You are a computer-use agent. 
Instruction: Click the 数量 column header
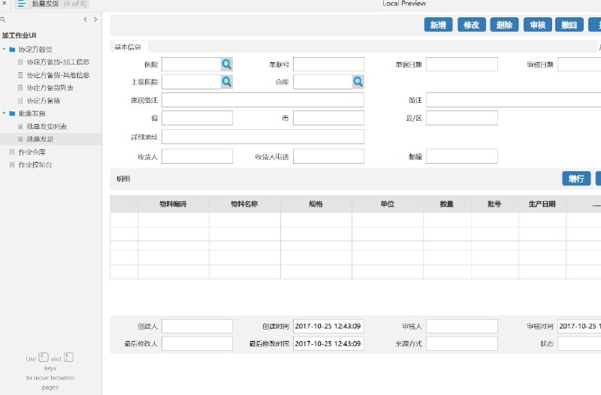point(447,204)
